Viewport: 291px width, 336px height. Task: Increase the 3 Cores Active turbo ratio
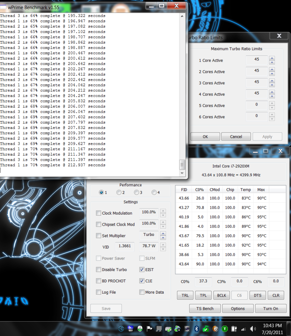272,81
